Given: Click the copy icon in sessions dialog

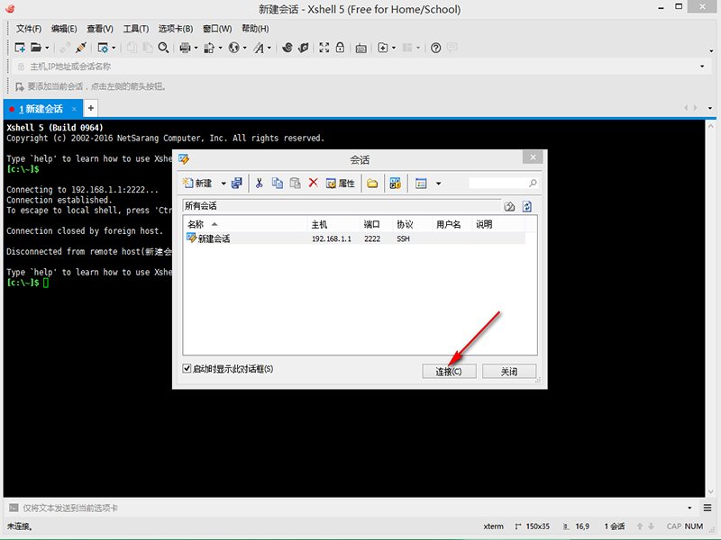Looking at the screenshot, I should 278,184.
